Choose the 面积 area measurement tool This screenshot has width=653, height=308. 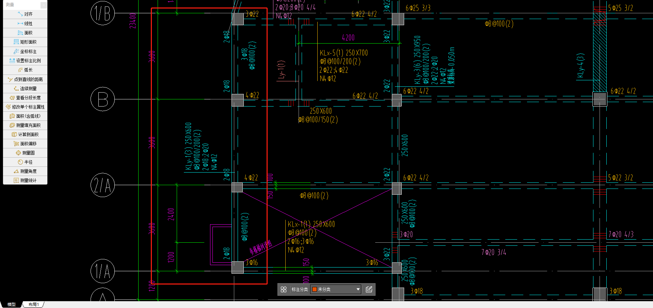pos(25,33)
